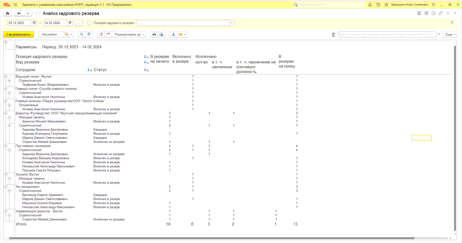Collapse the Директор /Руководство/ group
The image size is (462, 243).
click(5, 113)
